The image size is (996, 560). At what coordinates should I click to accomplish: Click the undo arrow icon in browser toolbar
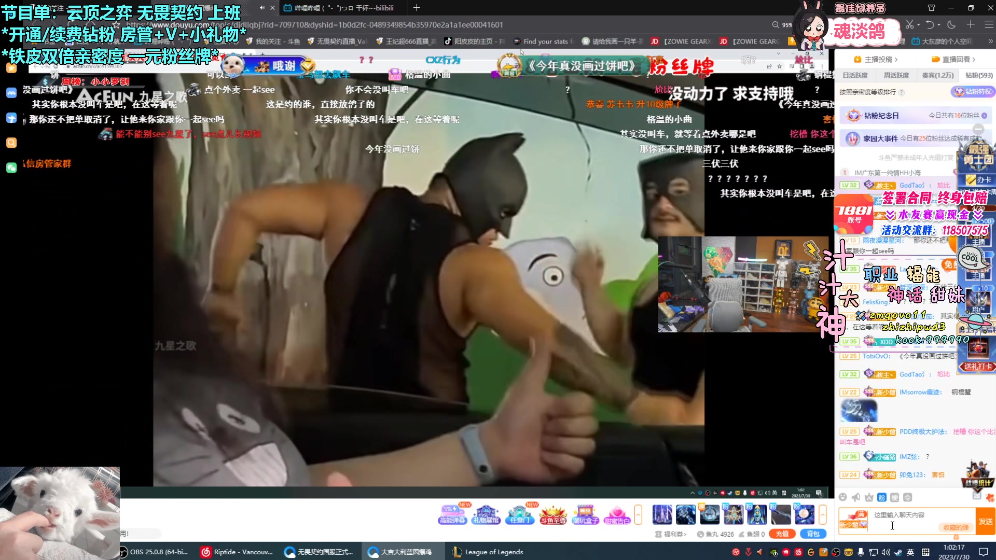point(930,24)
